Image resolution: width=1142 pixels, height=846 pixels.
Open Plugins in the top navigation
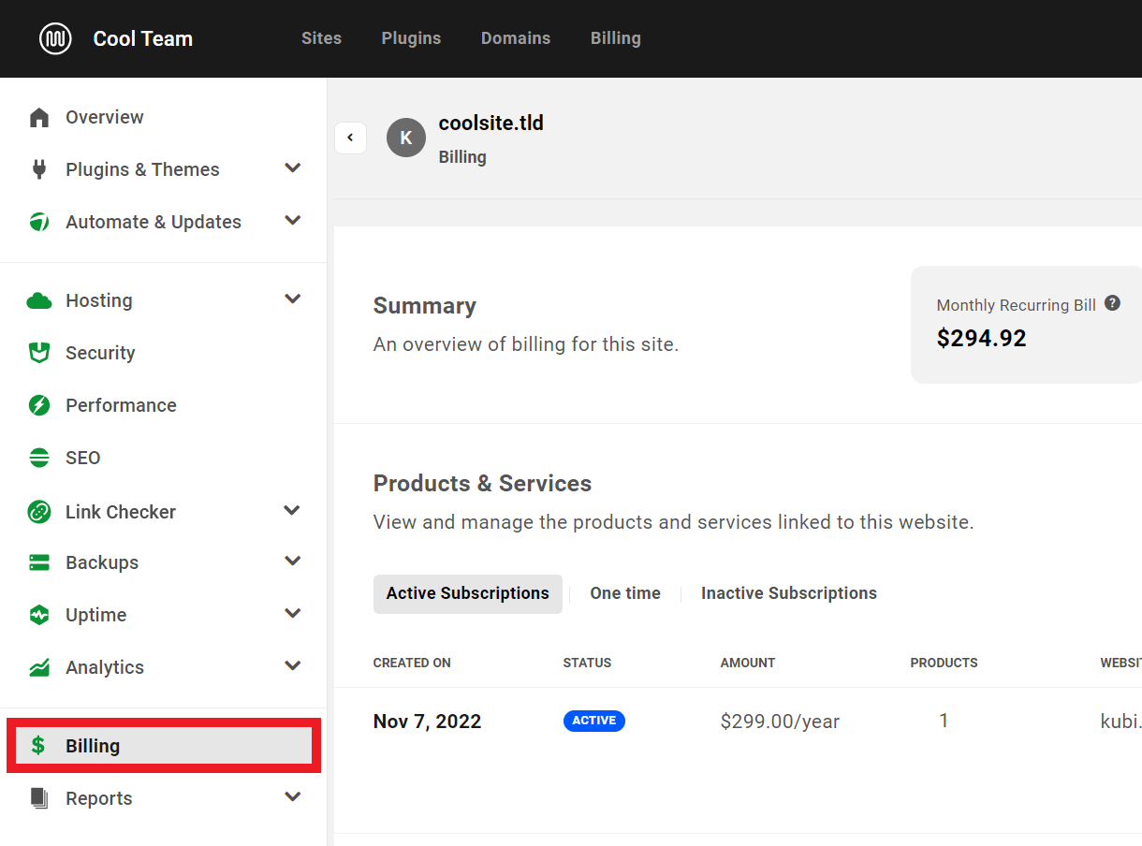411,38
